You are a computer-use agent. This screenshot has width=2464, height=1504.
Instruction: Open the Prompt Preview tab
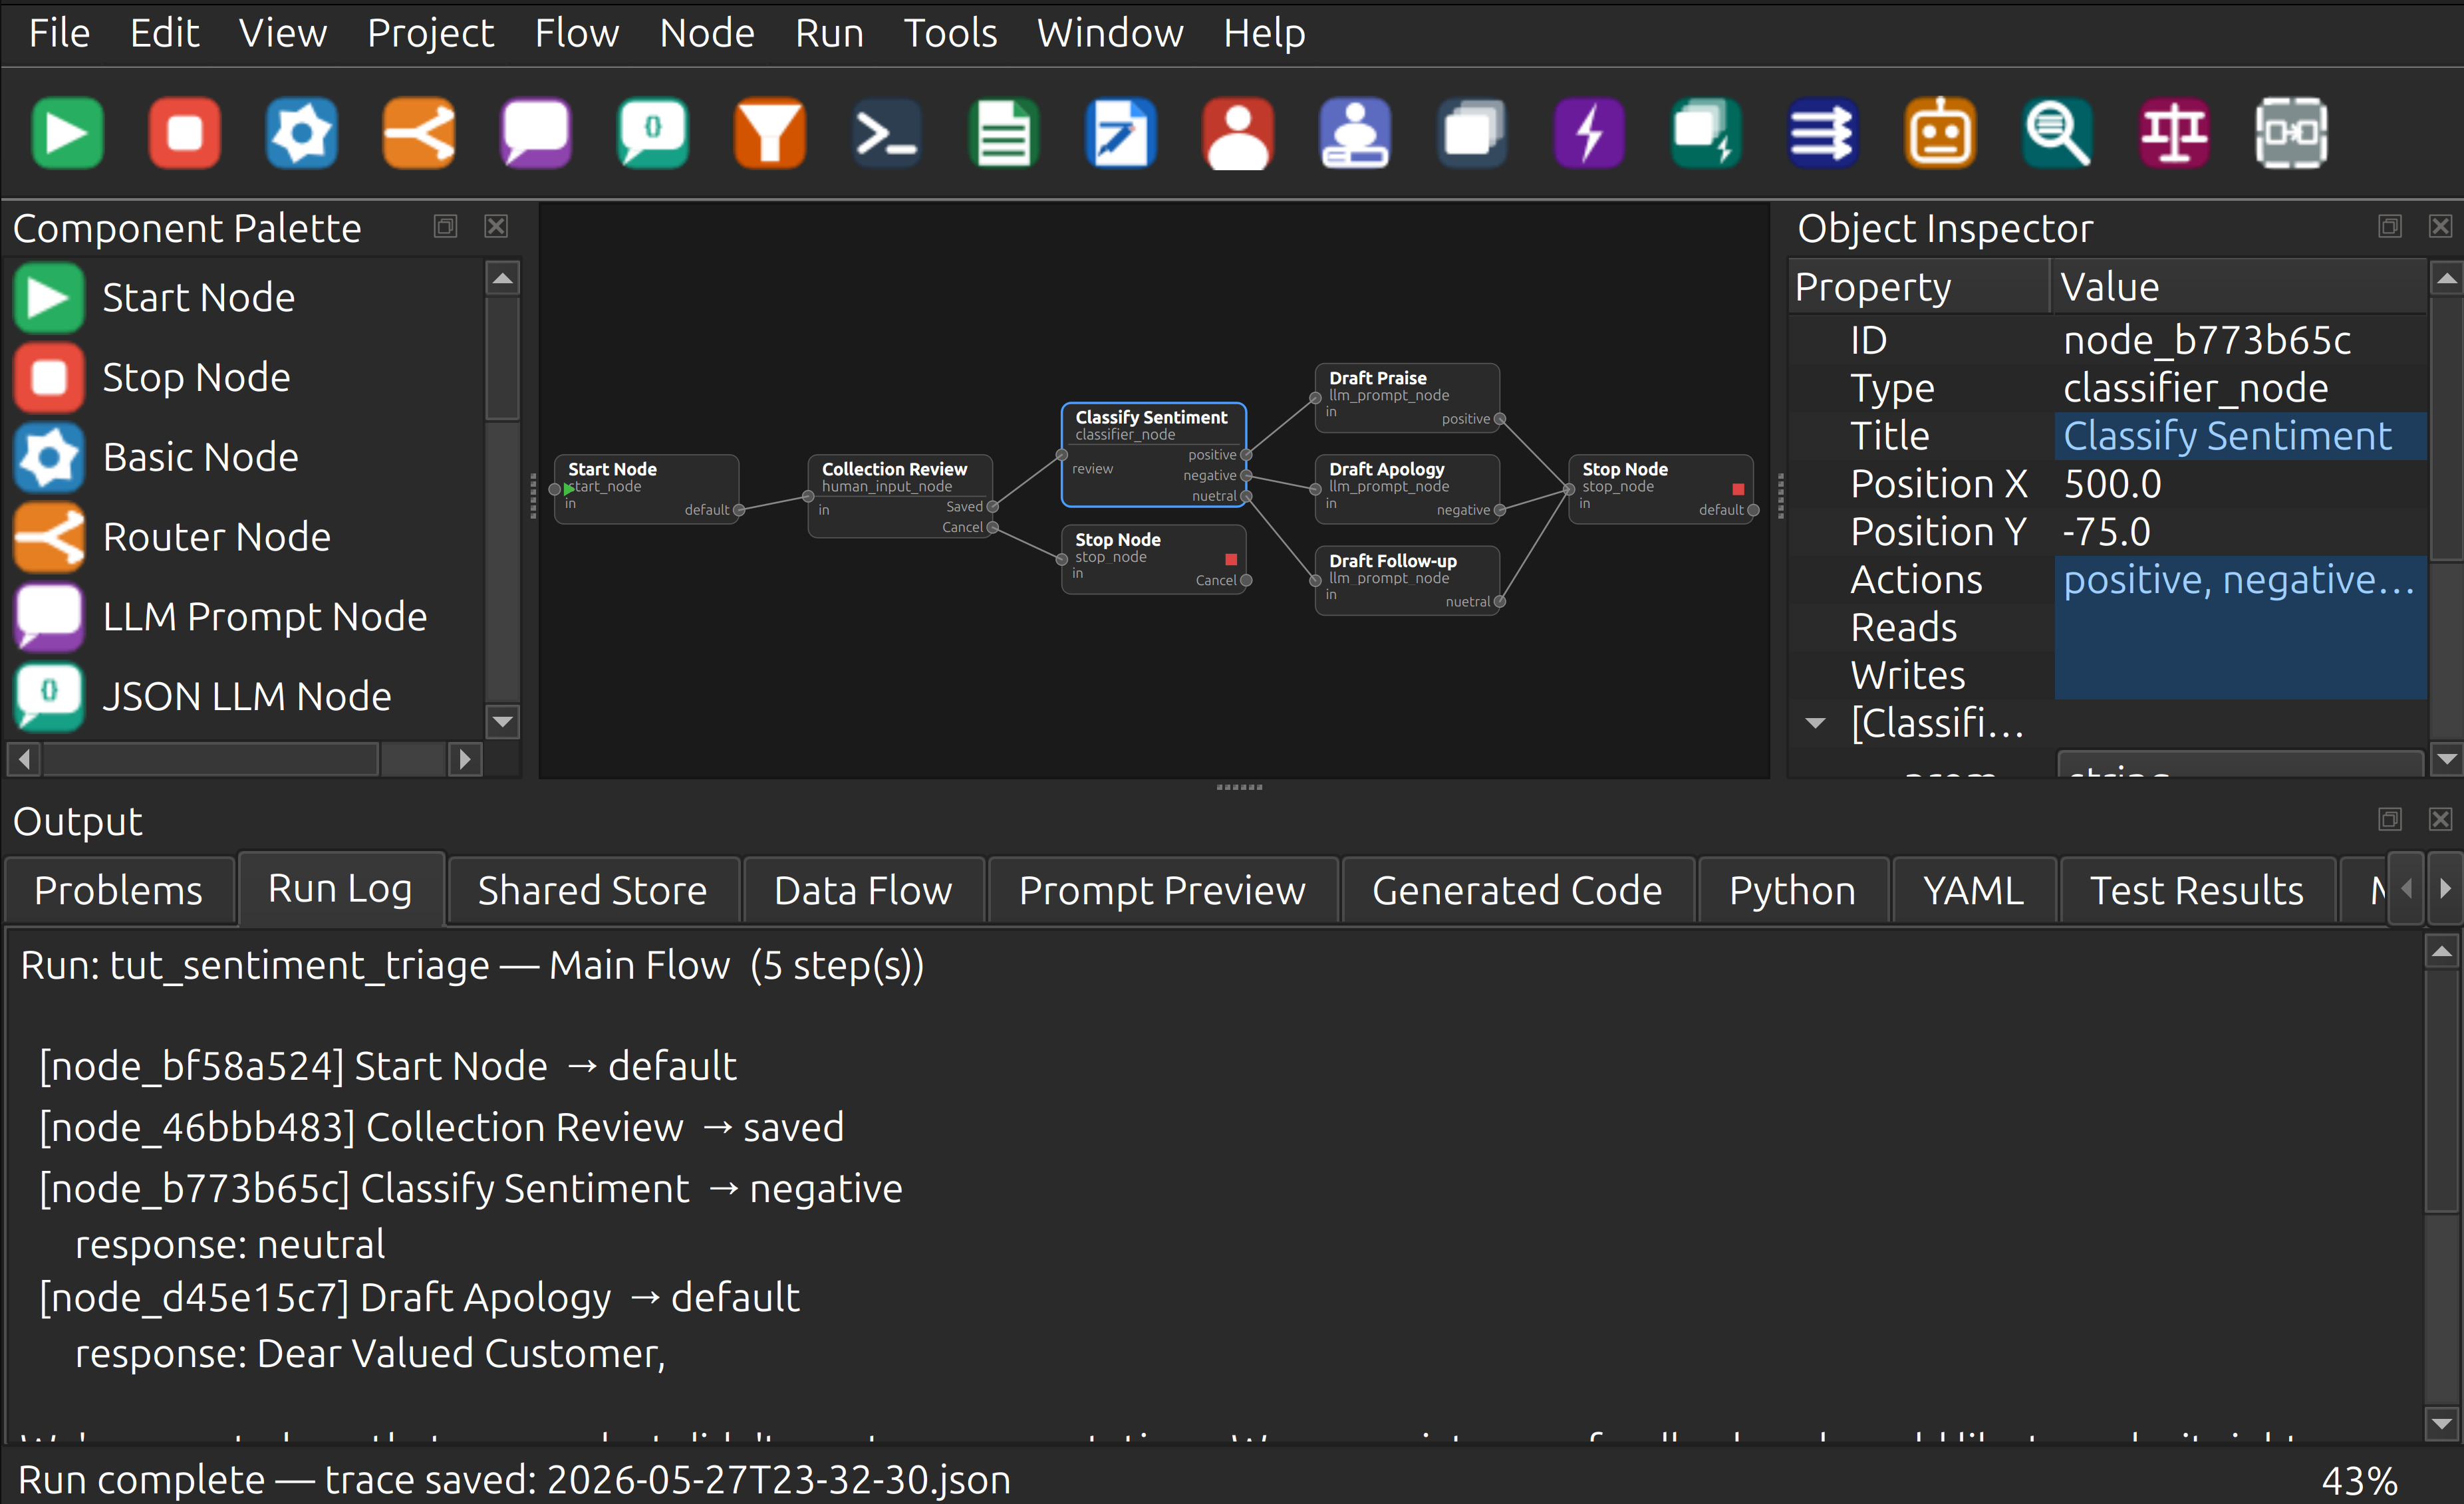click(1162, 890)
